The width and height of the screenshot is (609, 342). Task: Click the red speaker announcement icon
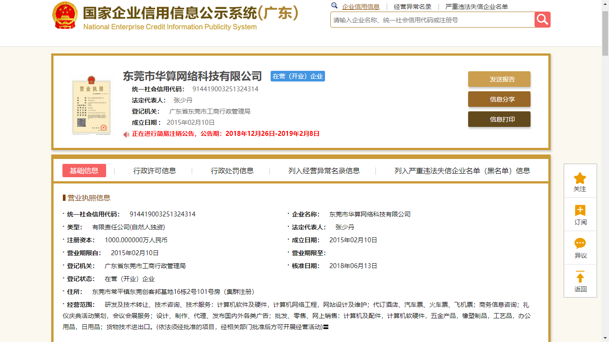point(127,134)
